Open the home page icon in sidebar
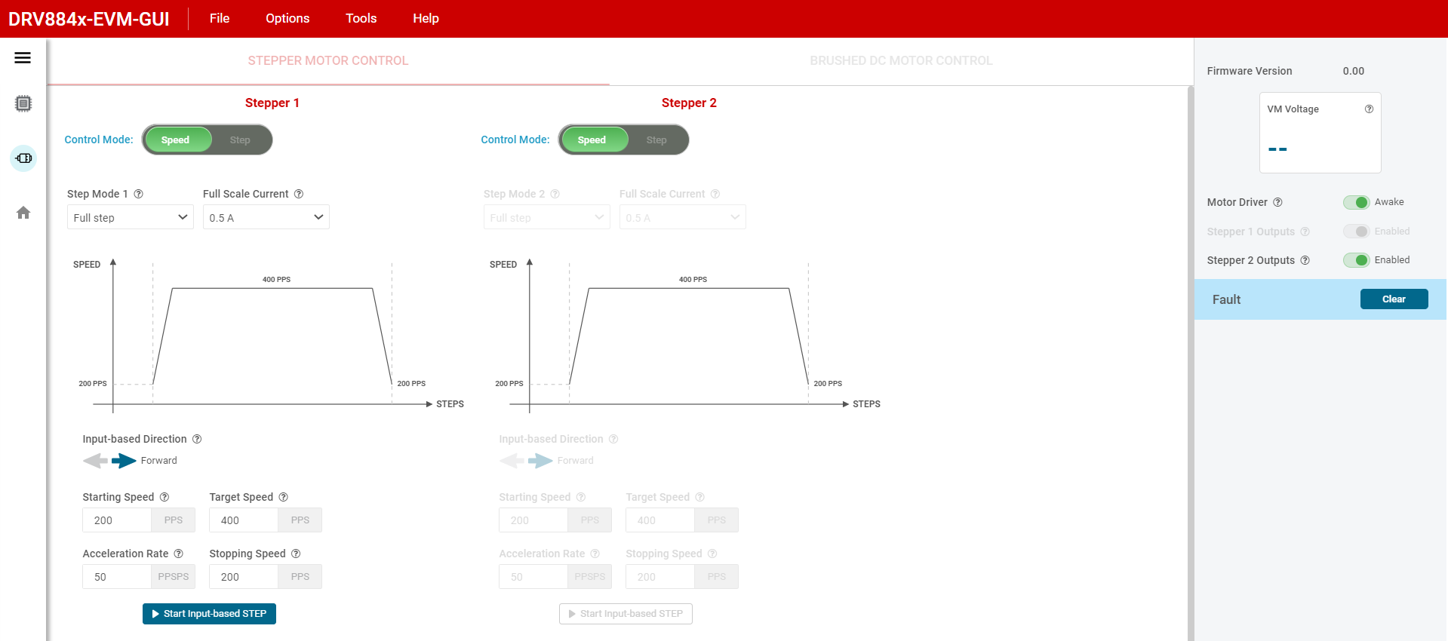Screen dimensions: 1448x641 (23, 213)
